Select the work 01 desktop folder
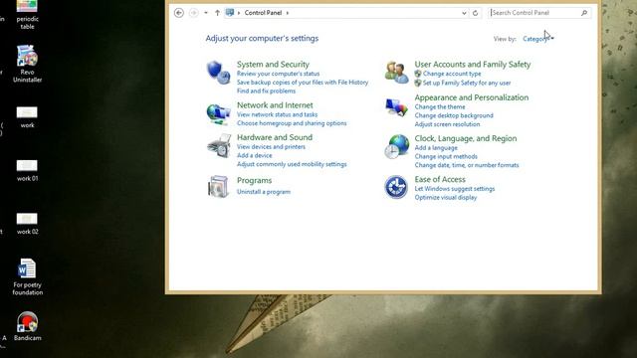 coord(27,170)
